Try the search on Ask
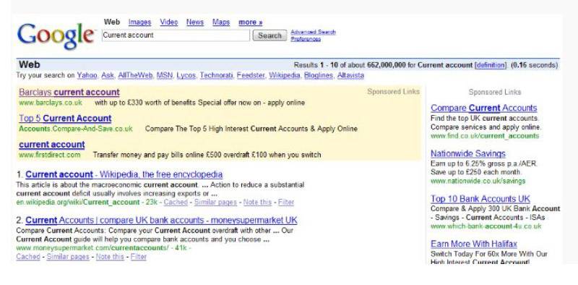 (108, 75)
